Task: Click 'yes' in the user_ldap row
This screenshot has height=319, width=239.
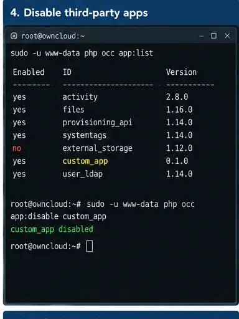Action: point(19,174)
